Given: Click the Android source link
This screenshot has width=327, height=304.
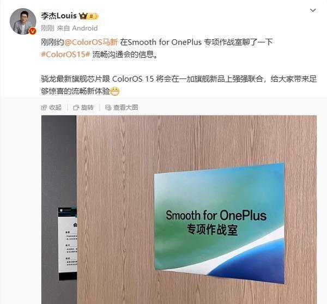Looking at the screenshot, I should [84, 28].
